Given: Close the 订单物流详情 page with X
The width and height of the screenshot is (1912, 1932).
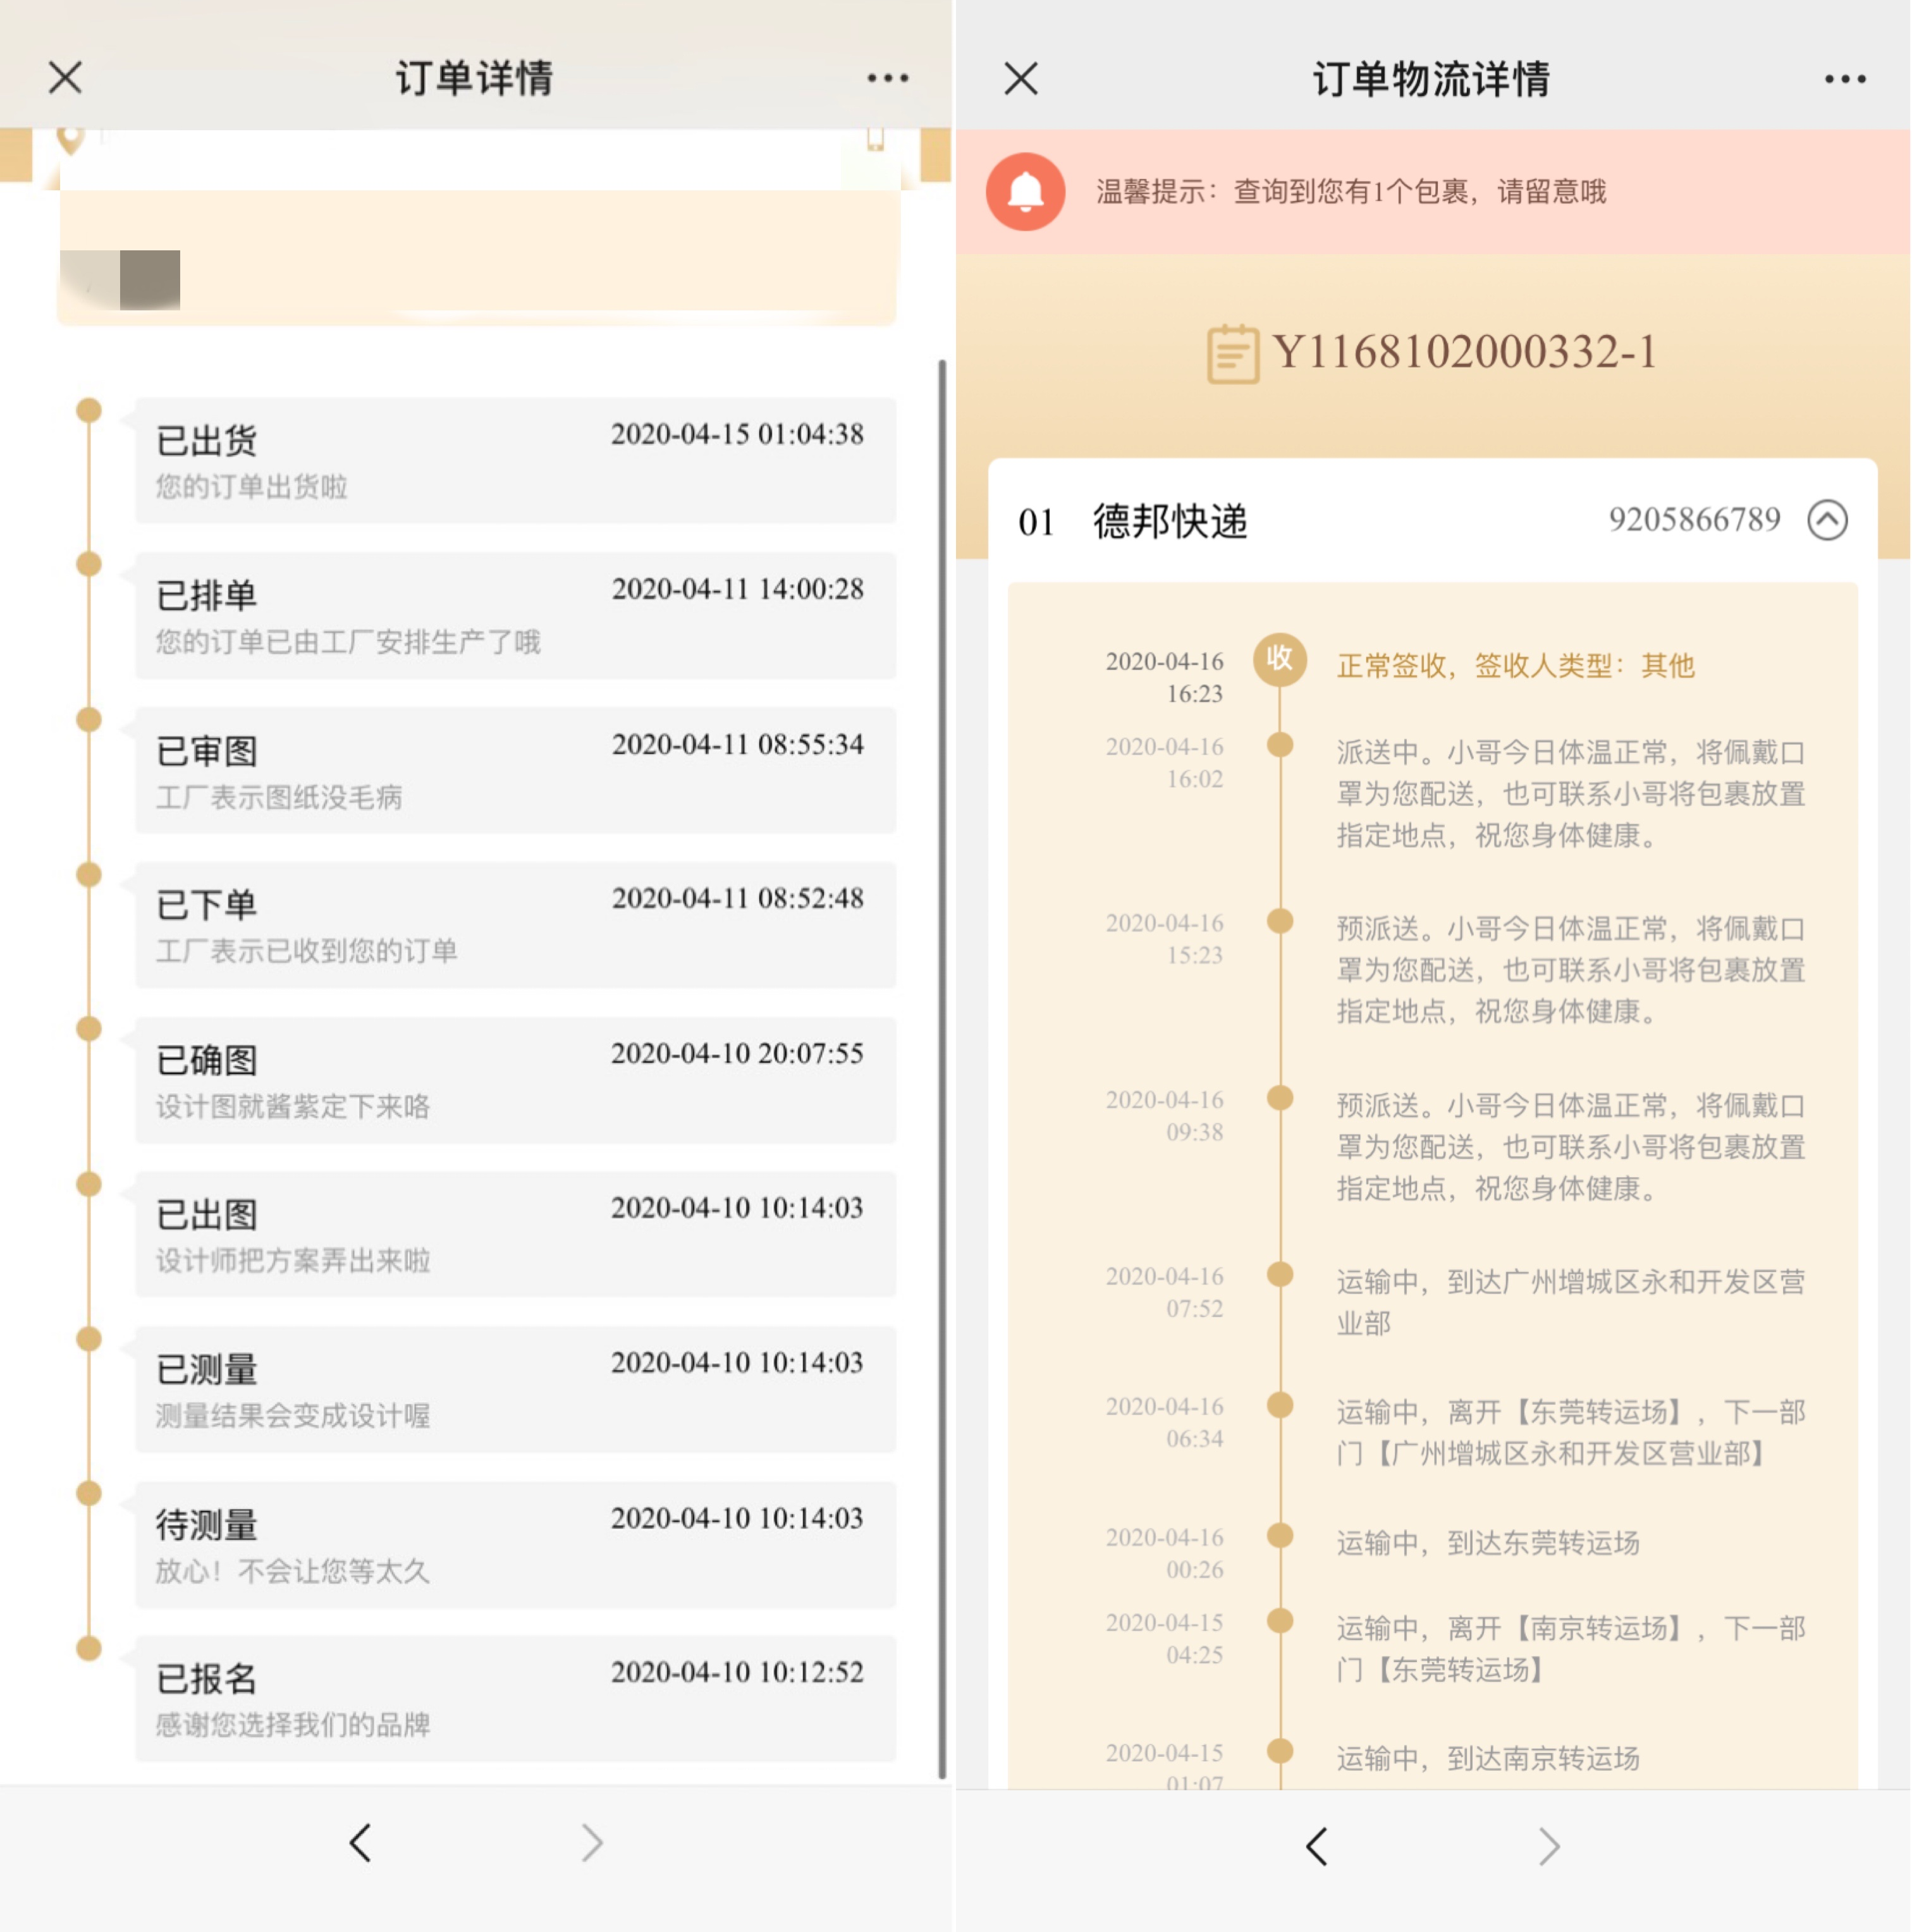Looking at the screenshot, I should (1021, 77).
